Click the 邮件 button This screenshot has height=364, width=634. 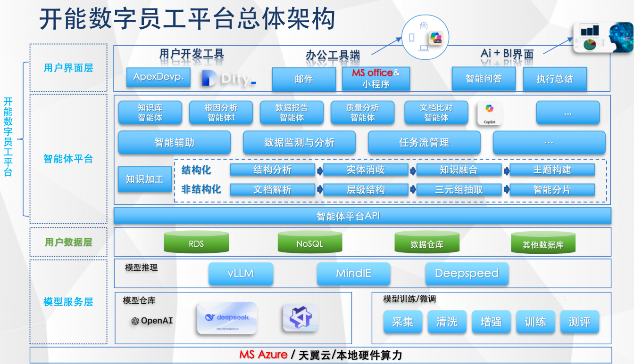coord(304,79)
